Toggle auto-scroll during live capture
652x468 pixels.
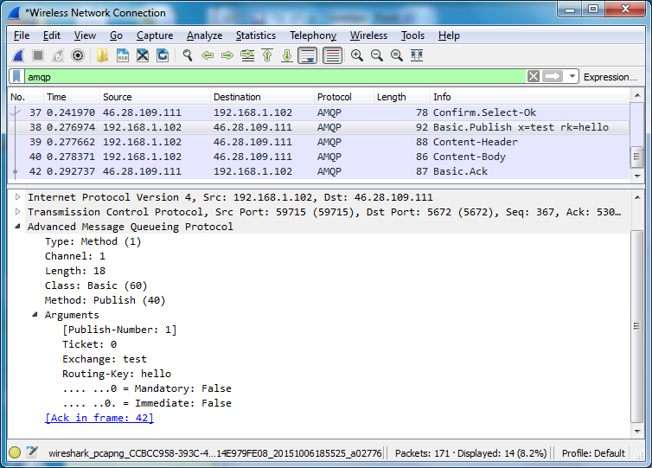click(307, 55)
